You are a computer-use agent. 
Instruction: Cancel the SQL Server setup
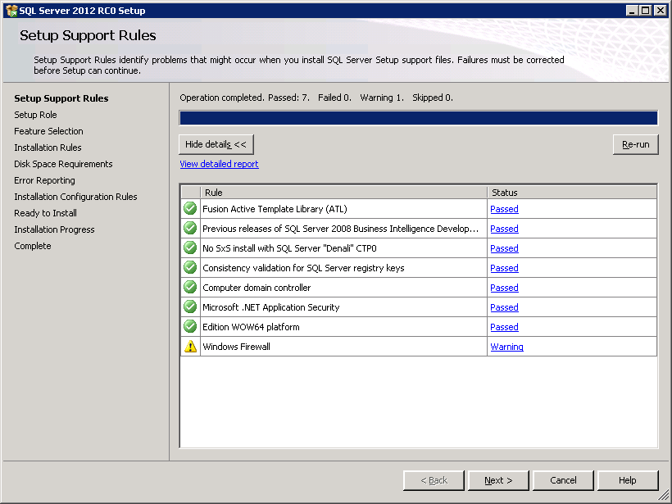563,480
